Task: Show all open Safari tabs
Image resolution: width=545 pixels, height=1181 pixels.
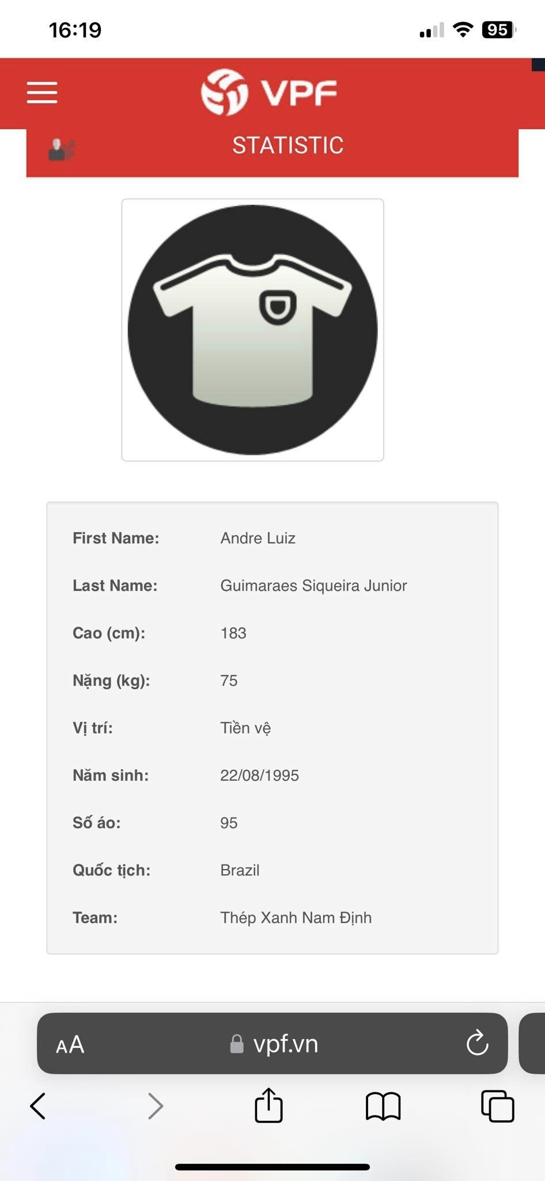Action: (497, 1105)
